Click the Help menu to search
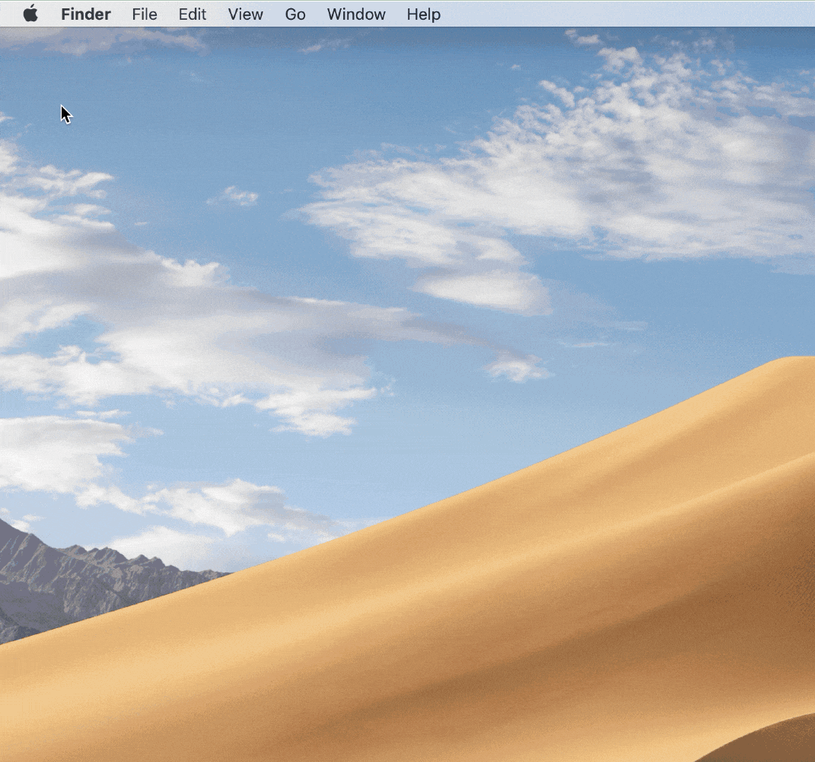The width and height of the screenshot is (815, 762). tap(423, 14)
